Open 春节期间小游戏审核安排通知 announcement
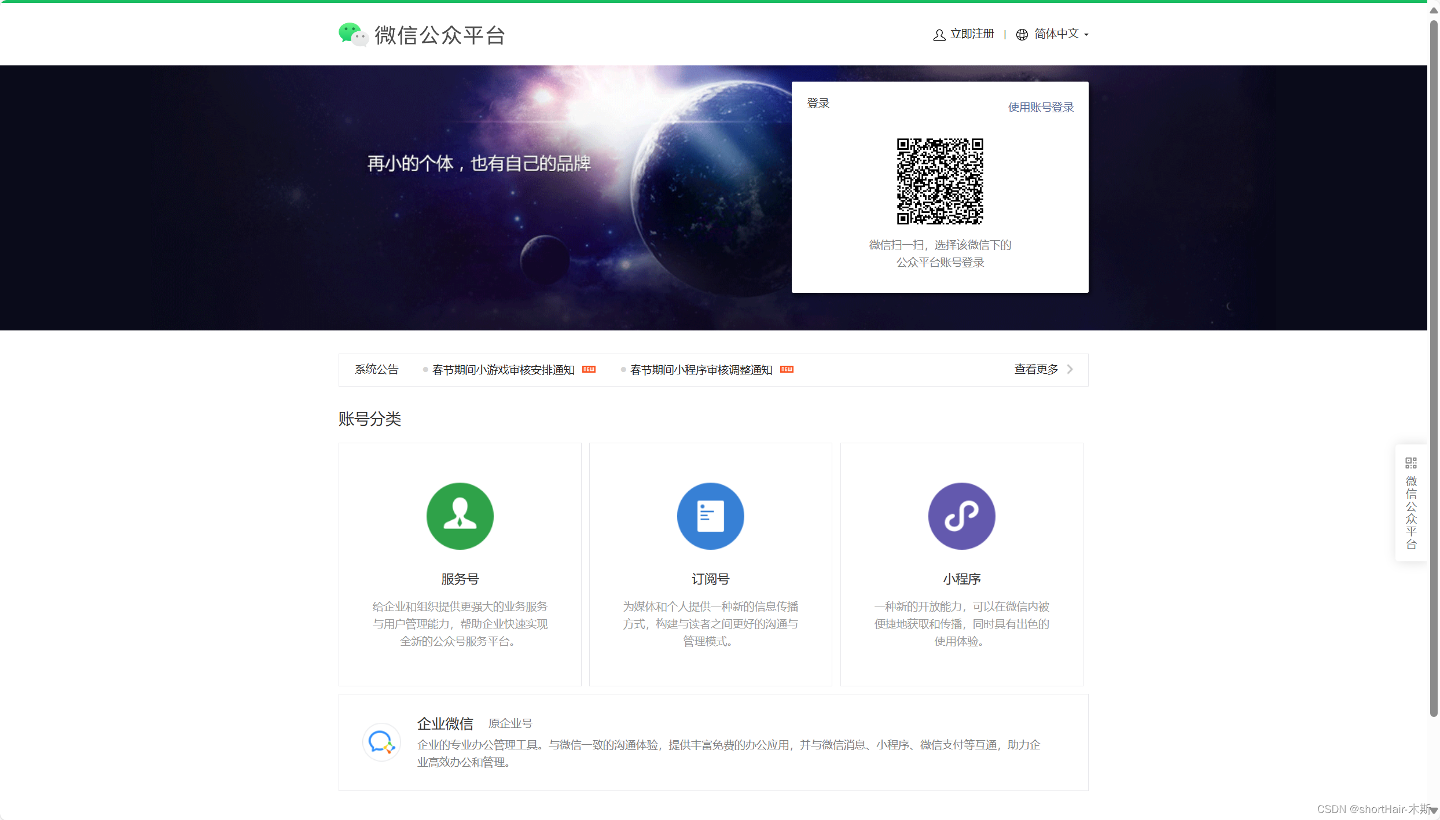 (503, 370)
